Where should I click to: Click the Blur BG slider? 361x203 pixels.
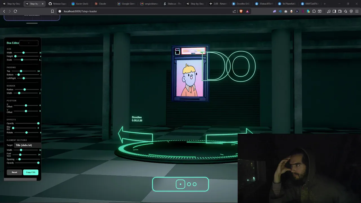tap(25, 128)
